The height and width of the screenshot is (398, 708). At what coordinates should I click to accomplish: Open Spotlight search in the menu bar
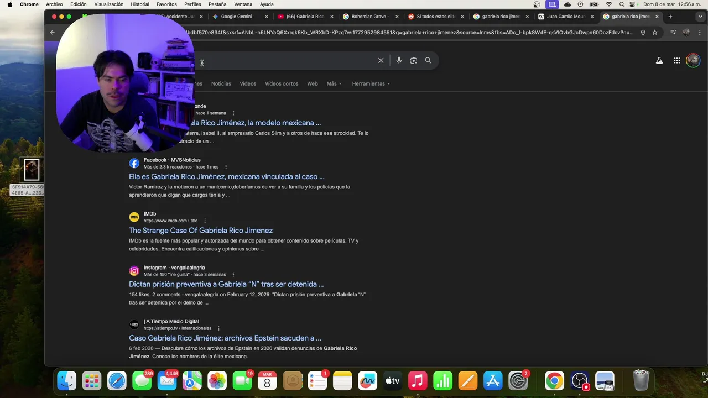(621, 4)
